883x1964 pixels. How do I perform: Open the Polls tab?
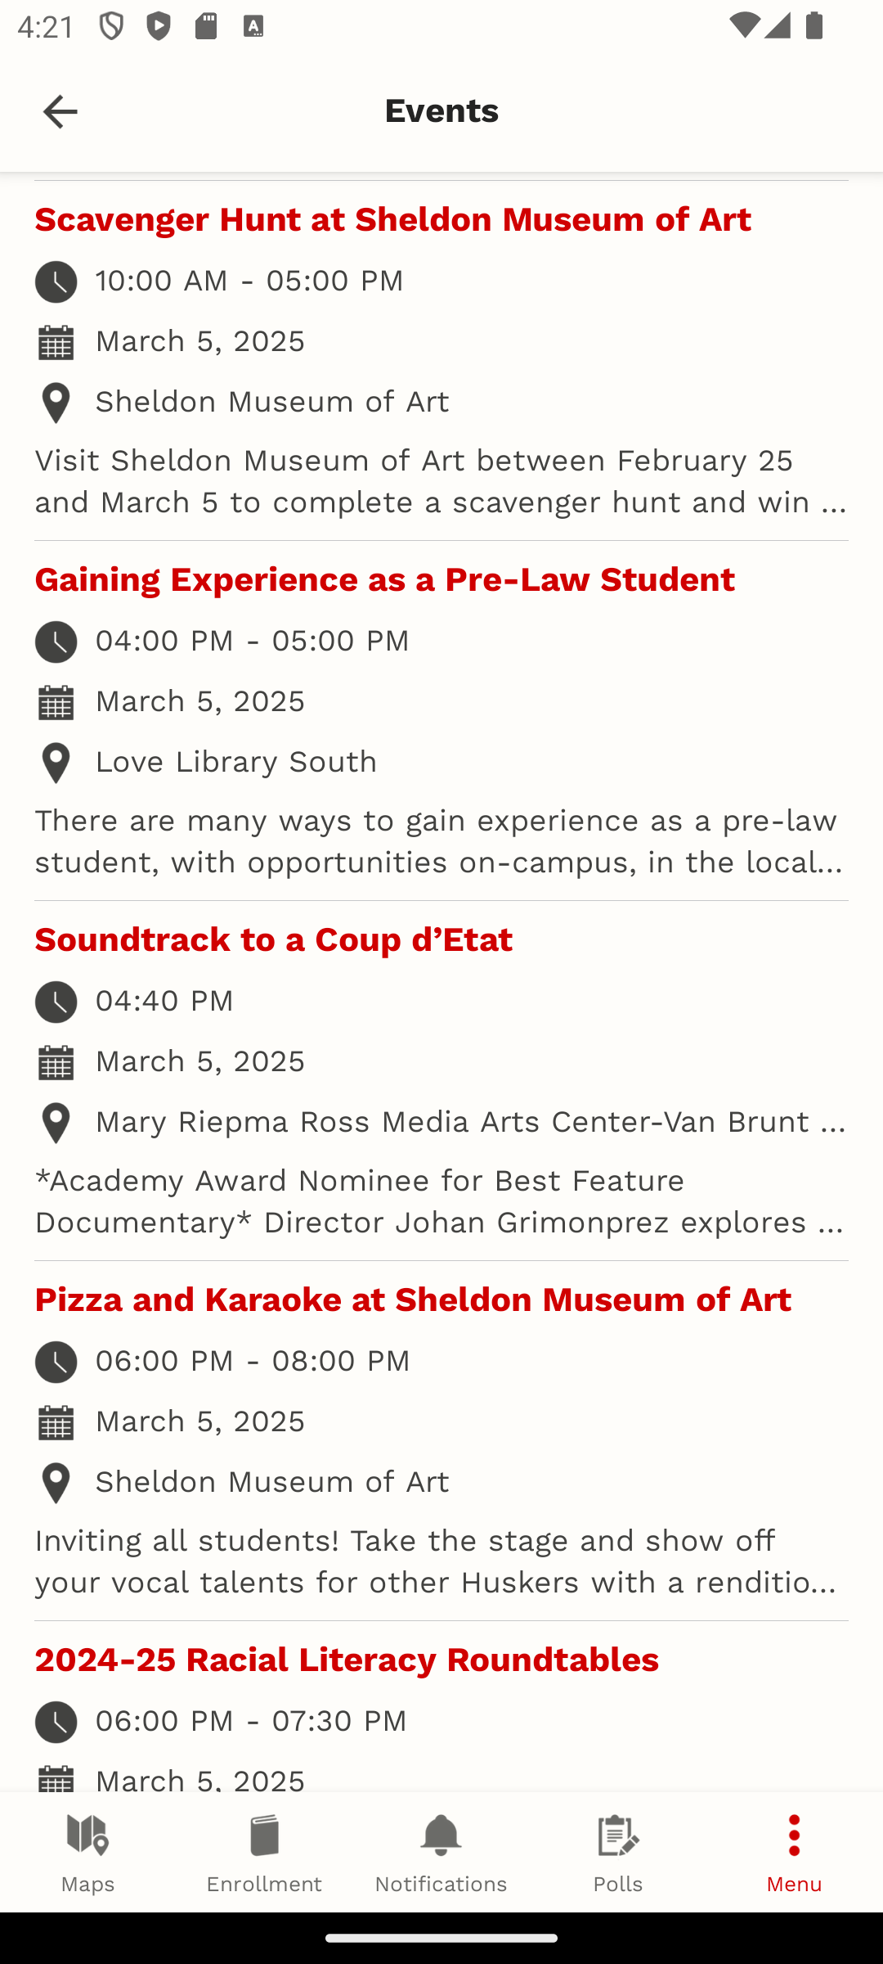point(618,1853)
